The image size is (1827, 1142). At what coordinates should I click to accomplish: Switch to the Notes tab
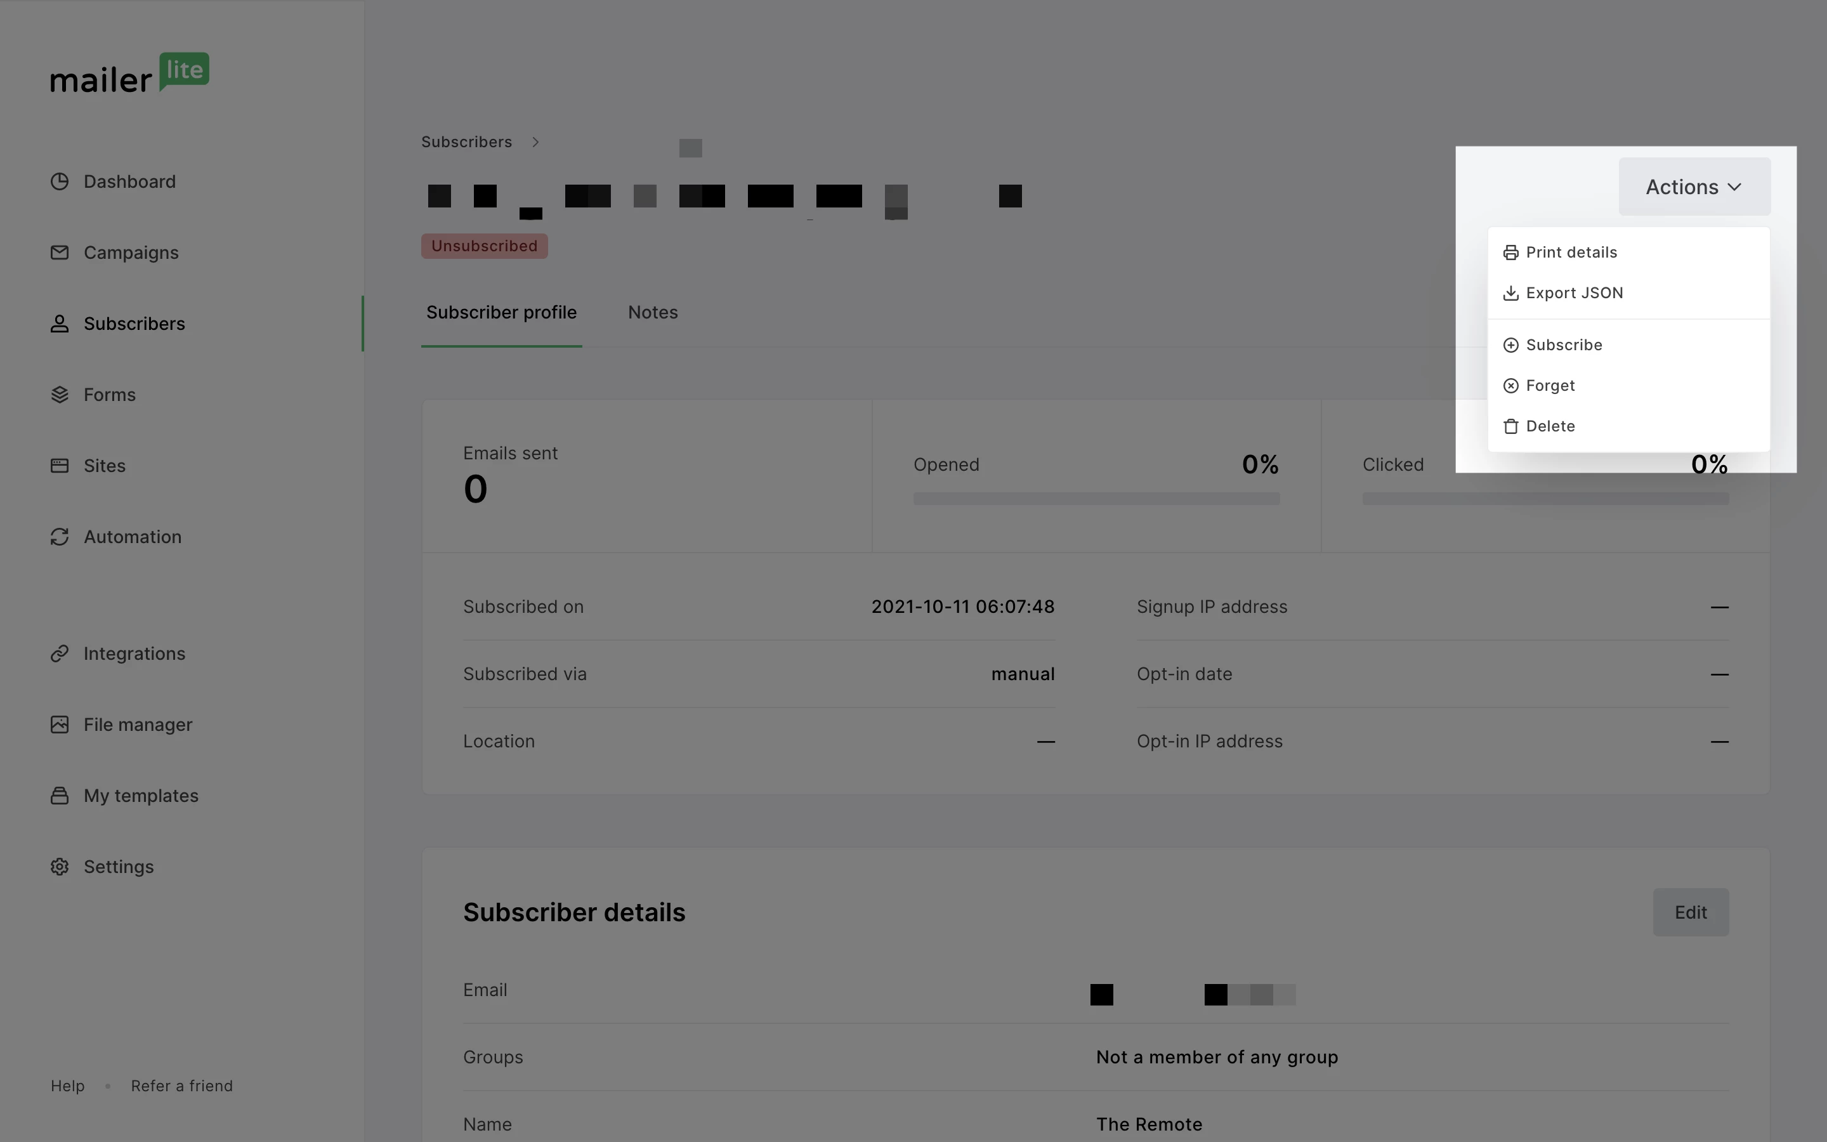coord(652,313)
